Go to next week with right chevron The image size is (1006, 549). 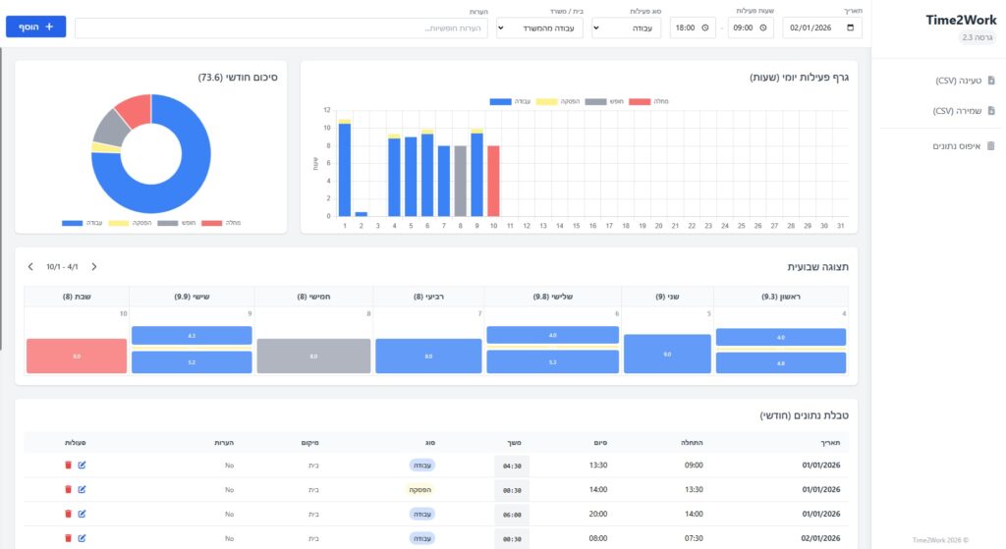tap(94, 266)
